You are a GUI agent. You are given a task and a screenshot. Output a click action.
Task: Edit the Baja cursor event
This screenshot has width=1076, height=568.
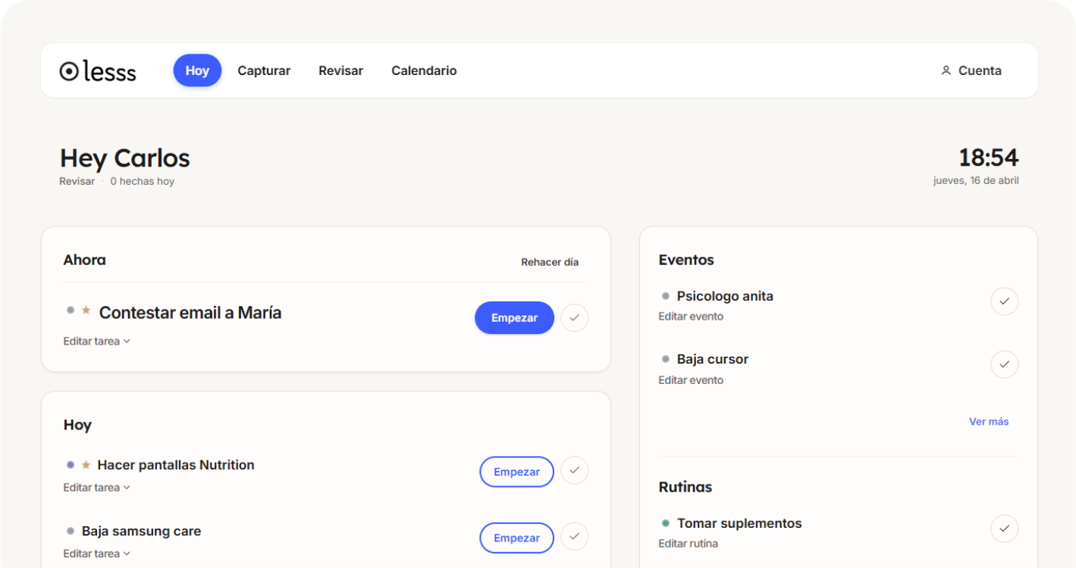(691, 380)
